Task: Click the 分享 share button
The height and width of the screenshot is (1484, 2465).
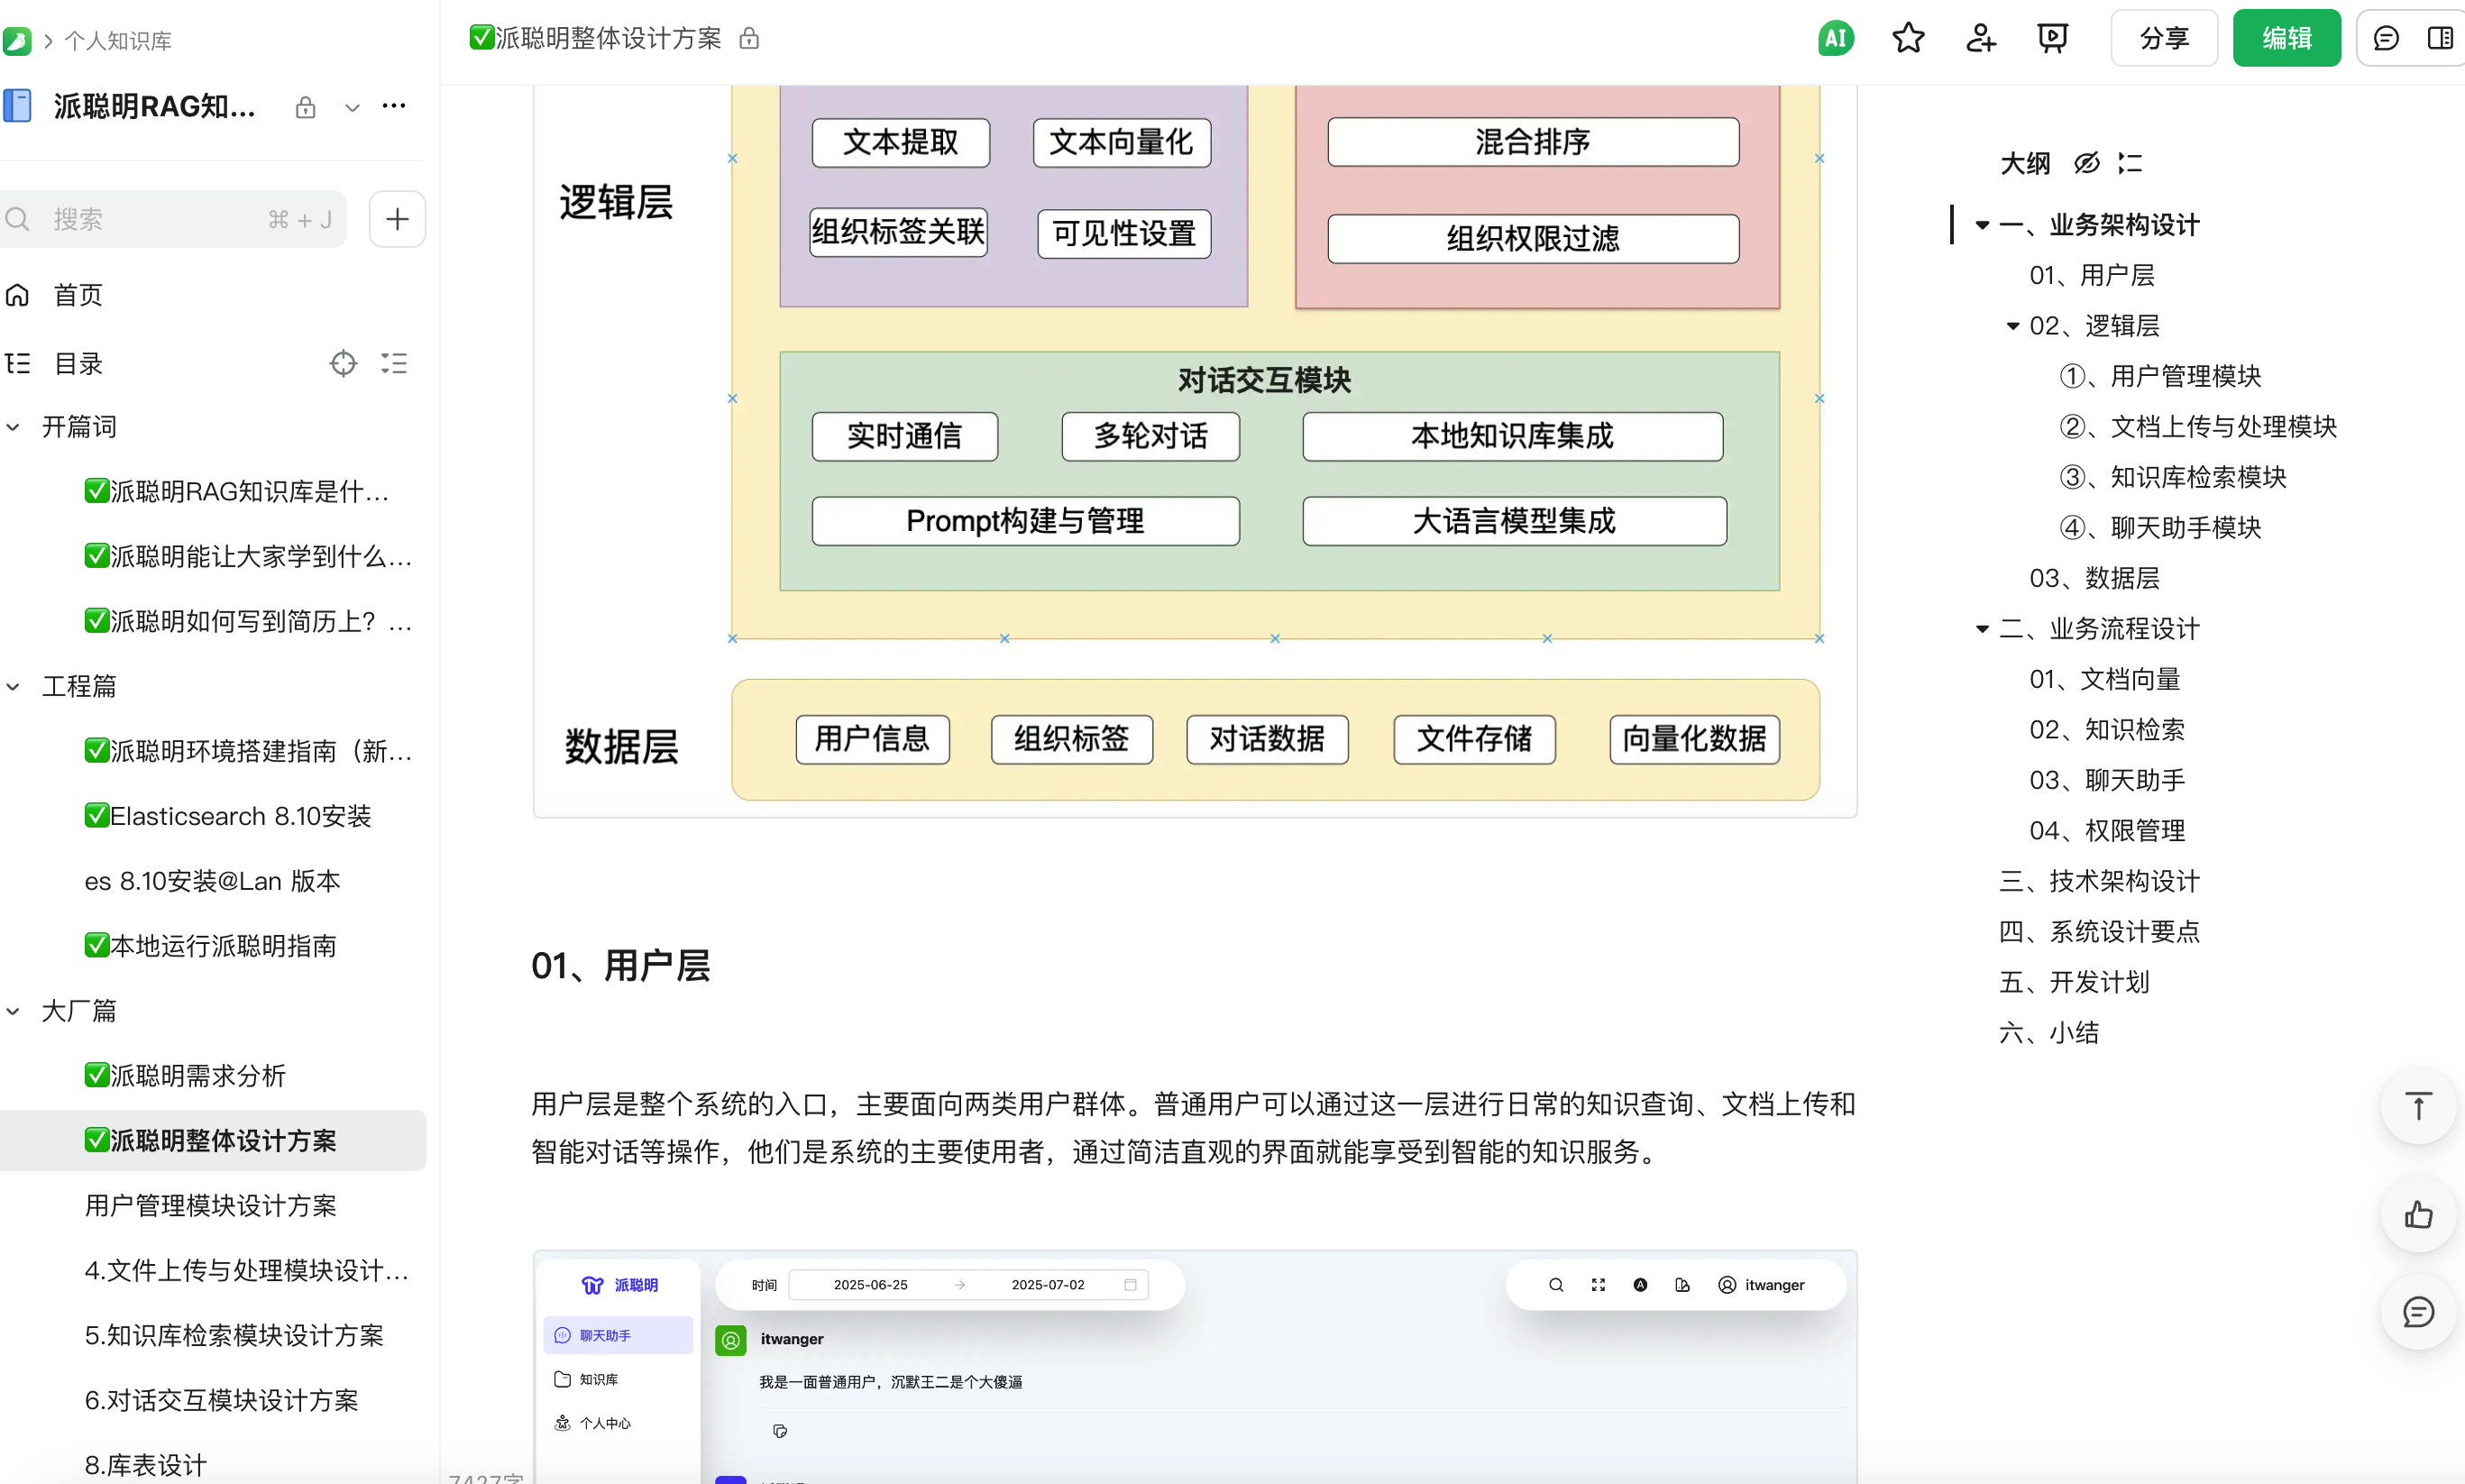Action: (2163, 37)
